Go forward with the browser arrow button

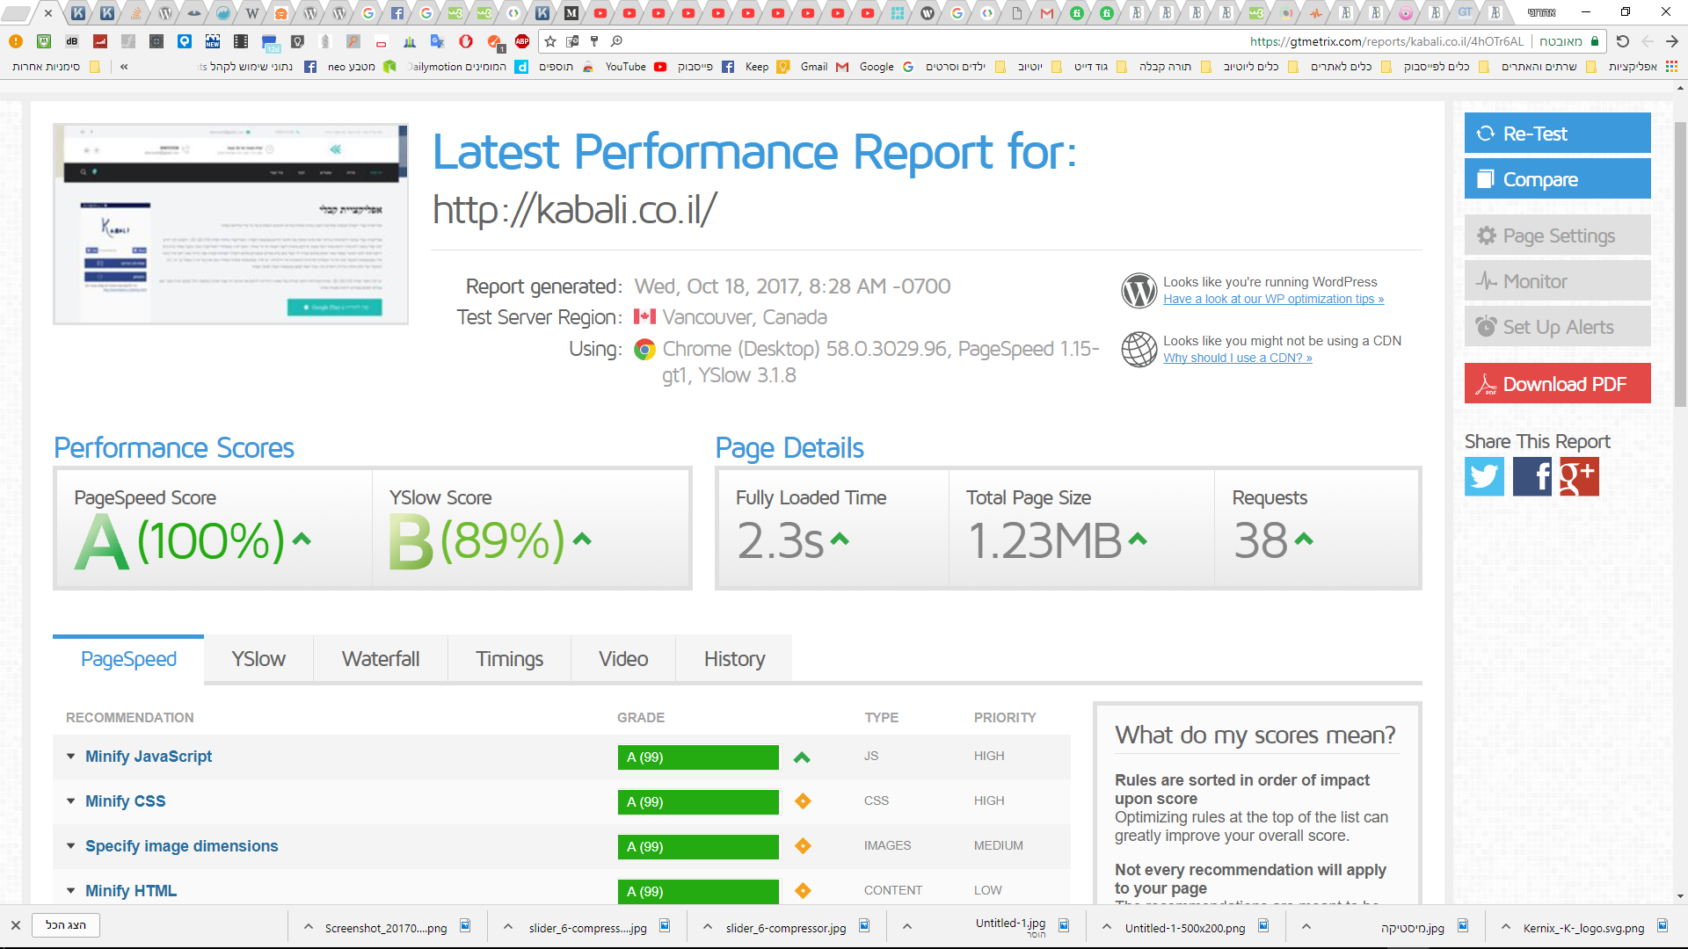(1672, 41)
